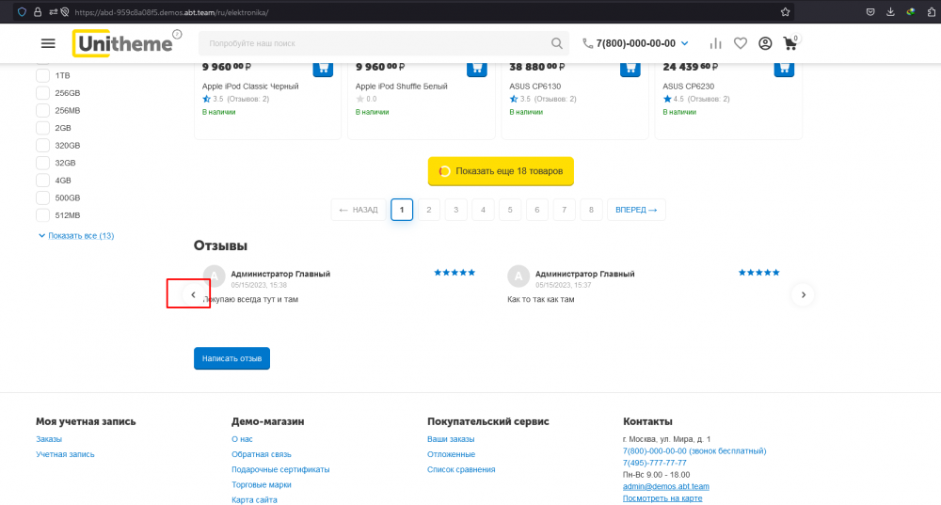Go to page 2
Viewport: 941px width, 505px height.
pos(428,210)
